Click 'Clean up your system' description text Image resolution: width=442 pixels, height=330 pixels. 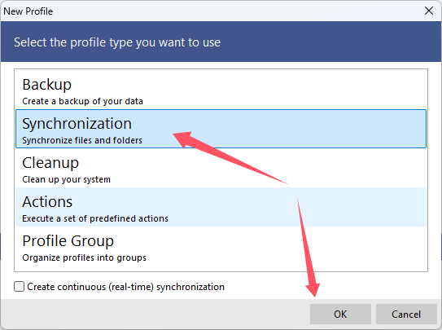pos(66,179)
